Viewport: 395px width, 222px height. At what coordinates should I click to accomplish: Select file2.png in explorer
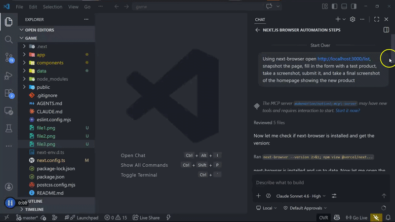pos(56,136)
